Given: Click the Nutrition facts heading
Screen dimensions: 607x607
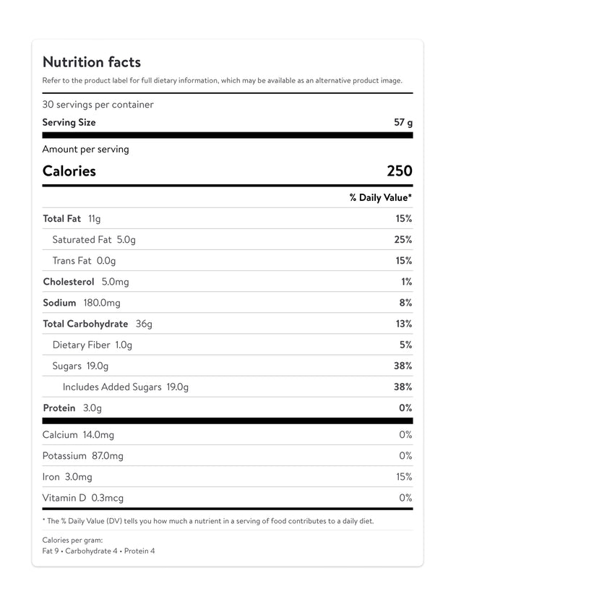Looking at the screenshot, I should [x=92, y=62].
